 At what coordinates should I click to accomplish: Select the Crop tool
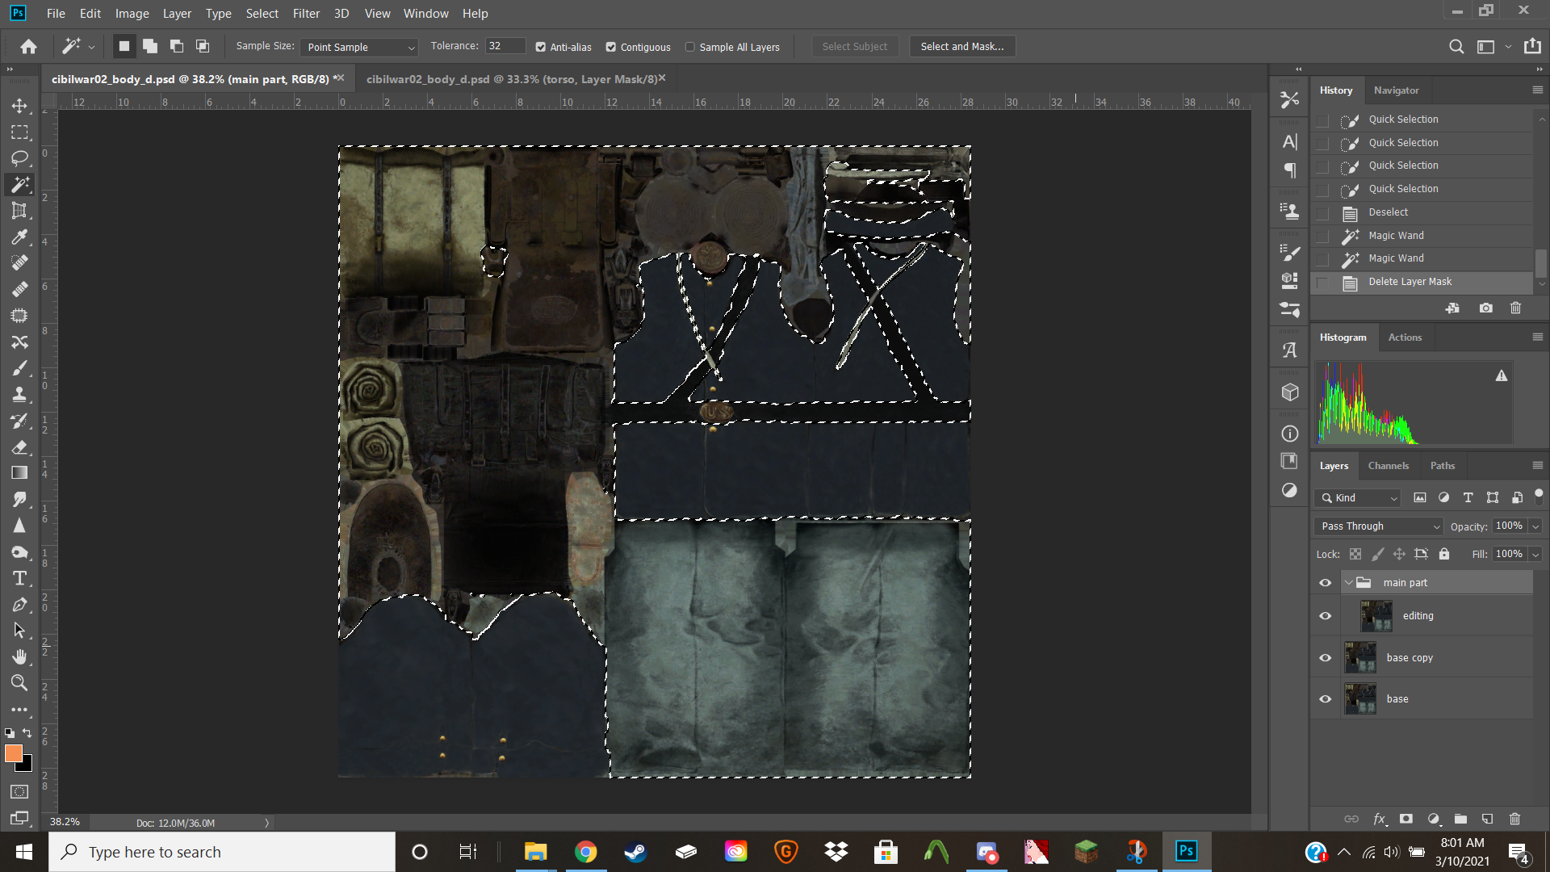pos(19,211)
